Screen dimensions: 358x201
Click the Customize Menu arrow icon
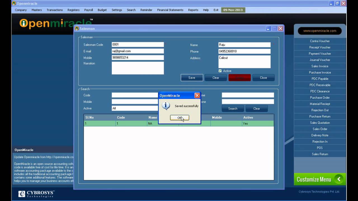(x=339, y=179)
